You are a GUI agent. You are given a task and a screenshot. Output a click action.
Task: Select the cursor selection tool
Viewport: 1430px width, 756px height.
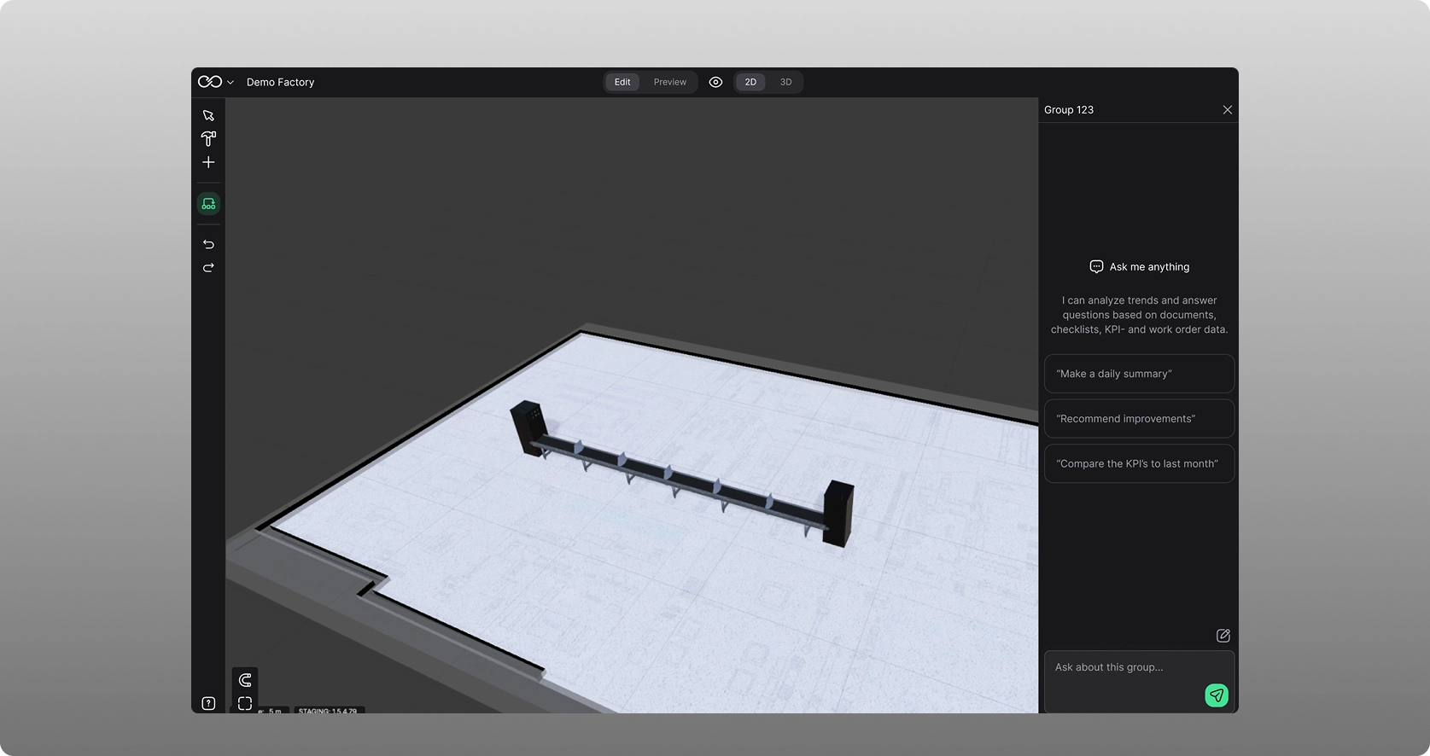[x=208, y=115]
